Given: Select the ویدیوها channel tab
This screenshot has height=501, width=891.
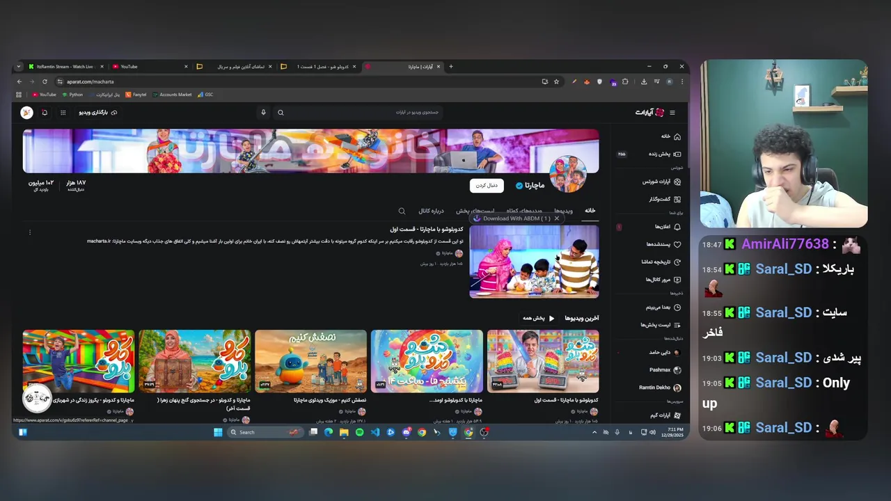Looking at the screenshot, I should click(564, 211).
